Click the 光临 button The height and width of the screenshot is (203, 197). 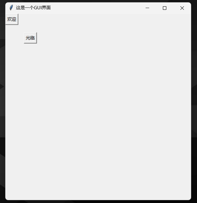(x=30, y=38)
